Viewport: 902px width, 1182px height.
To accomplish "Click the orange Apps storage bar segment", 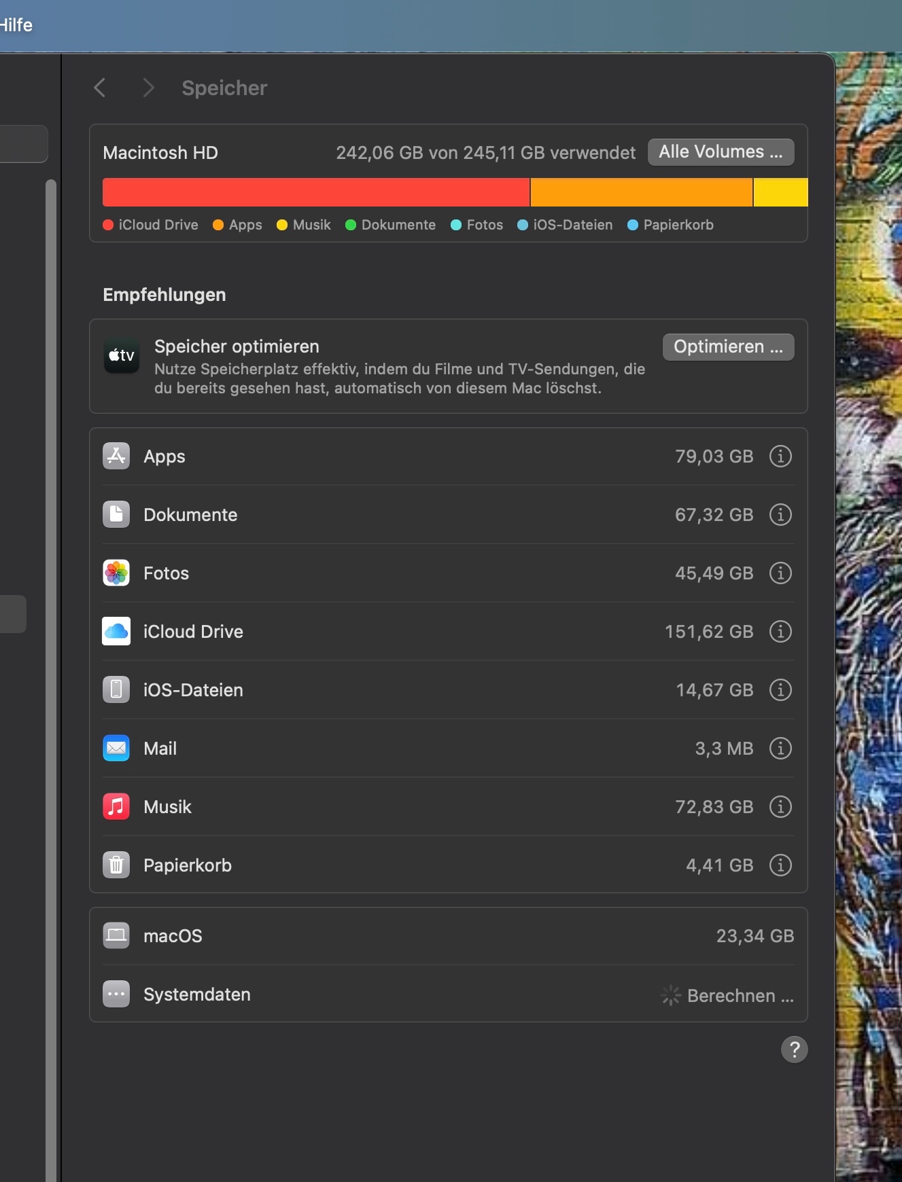I will point(642,192).
